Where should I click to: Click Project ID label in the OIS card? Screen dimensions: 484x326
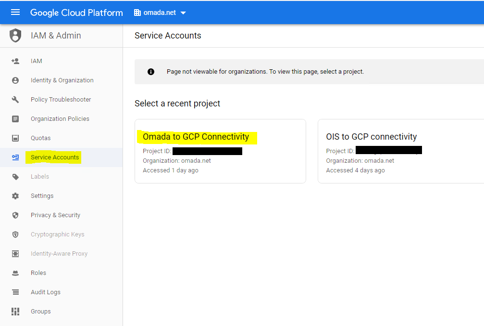[340, 151]
